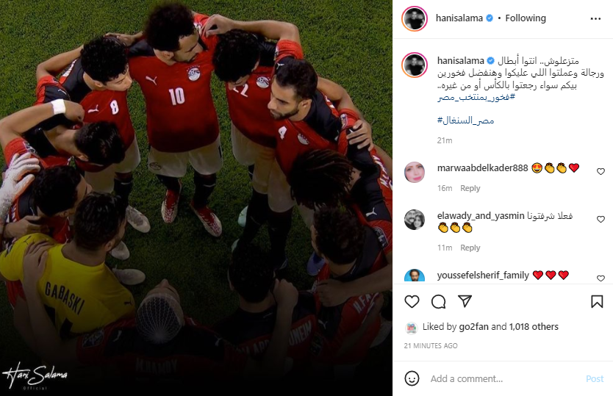
Task: Reply to elawady_and_yasmin's comment
Action: click(x=470, y=248)
